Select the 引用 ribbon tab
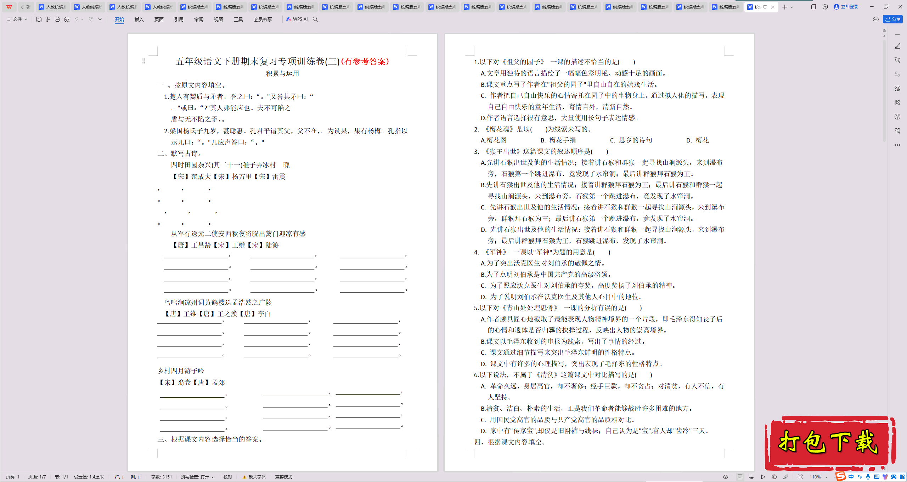The height and width of the screenshot is (482, 907). (179, 19)
